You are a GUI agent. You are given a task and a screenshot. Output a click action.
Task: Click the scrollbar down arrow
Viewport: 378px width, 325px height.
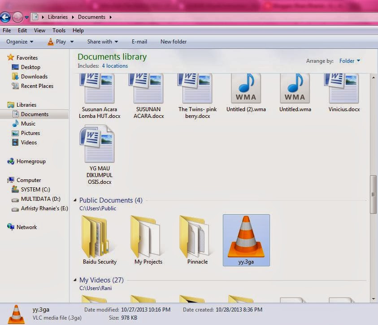374,299
